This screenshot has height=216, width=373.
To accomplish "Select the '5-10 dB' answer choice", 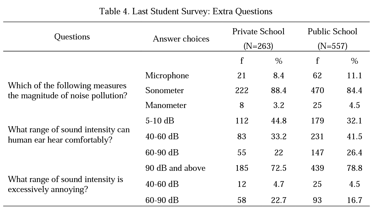I will pyautogui.click(x=160, y=121).
